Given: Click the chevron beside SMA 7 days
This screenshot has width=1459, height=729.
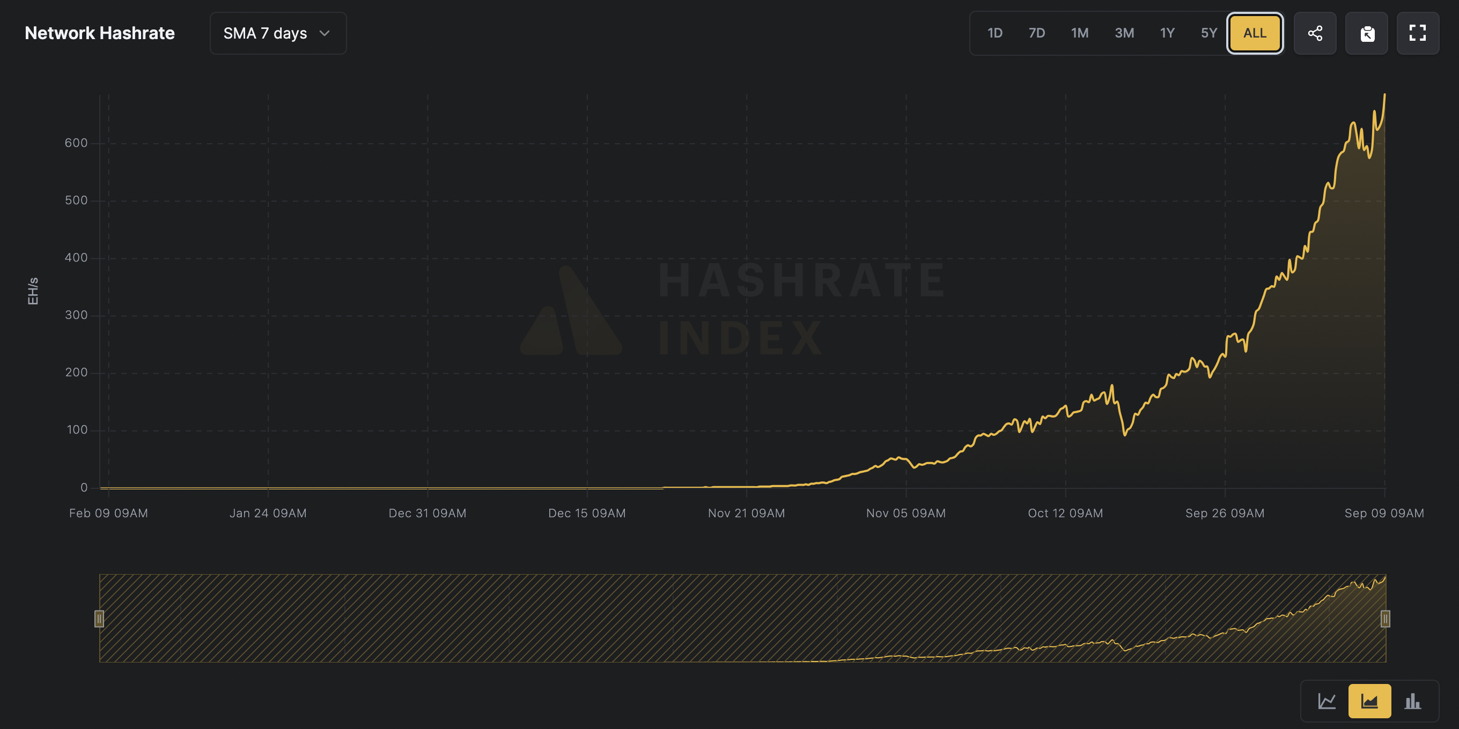Looking at the screenshot, I should (x=325, y=33).
